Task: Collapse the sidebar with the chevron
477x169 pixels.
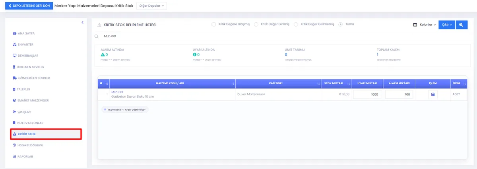Action: 82,23
